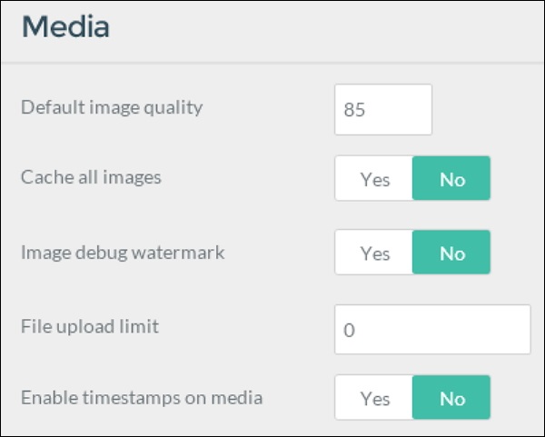Focus the Default image quality input field
The width and height of the screenshot is (545, 437).
pos(383,110)
